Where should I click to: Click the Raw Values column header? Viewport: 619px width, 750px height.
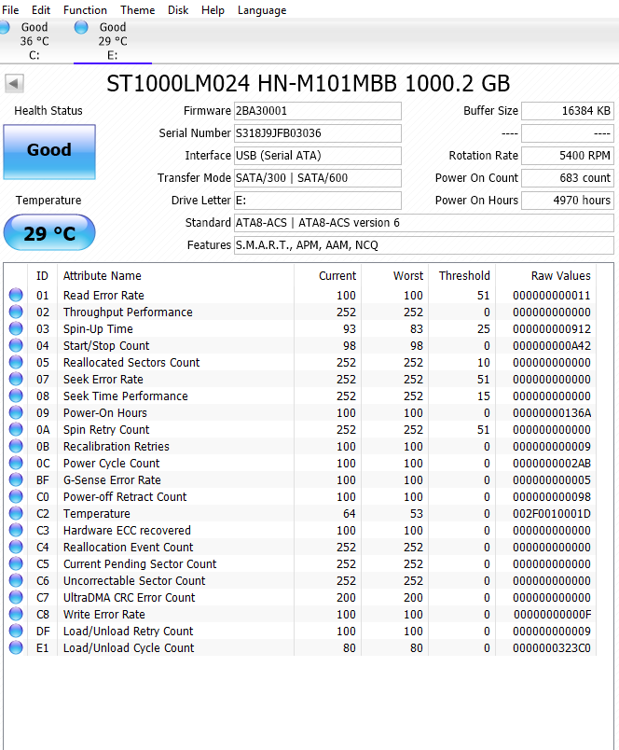click(x=560, y=275)
